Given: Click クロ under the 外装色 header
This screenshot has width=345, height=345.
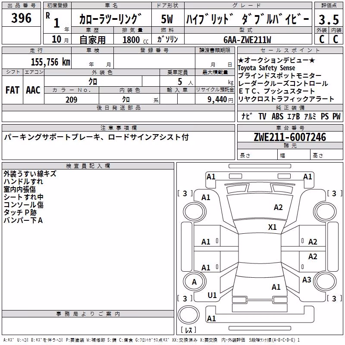Looking at the screenshot, I should (x=93, y=82).
